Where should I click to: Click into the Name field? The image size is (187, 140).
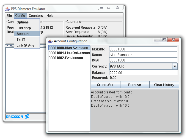coord(143,55)
